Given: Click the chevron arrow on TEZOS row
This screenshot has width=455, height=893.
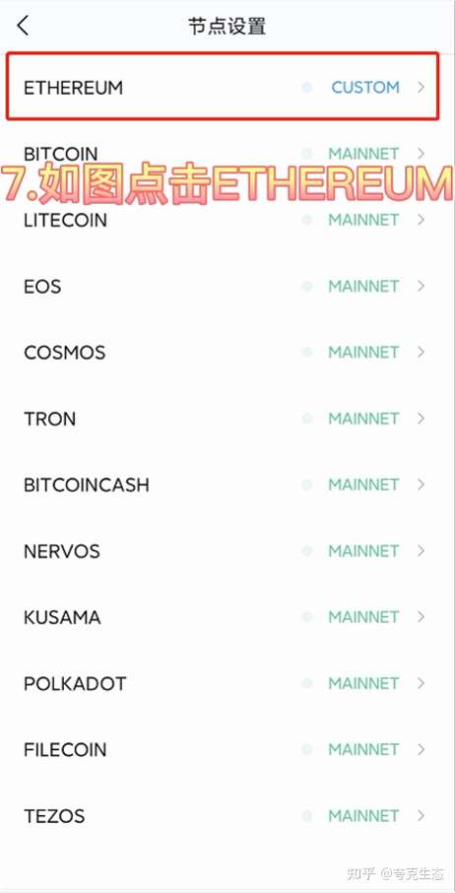Looking at the screenshot, I should [421, 815].
